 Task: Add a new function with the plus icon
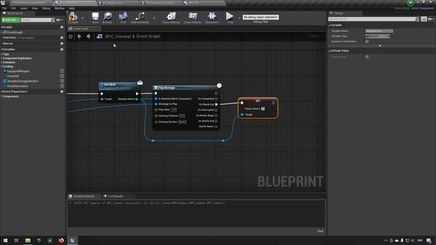pyautogui.click(x=62, y=37)
